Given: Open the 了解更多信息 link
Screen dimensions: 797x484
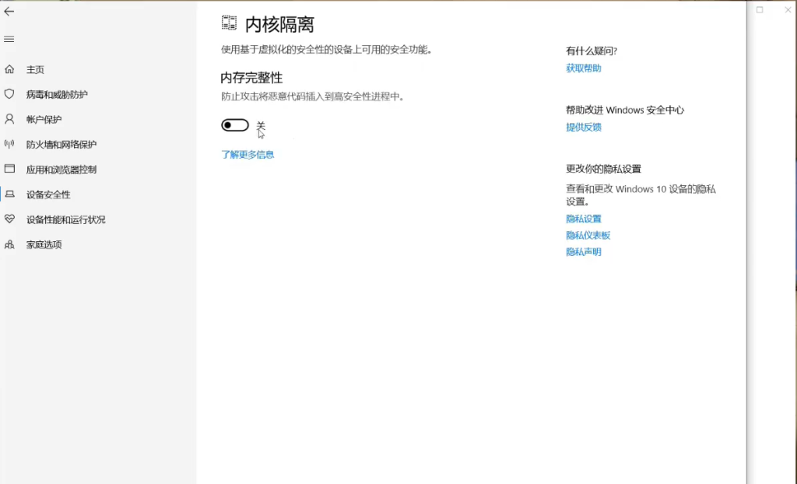Looking at the screenshot, I should coord(248,154).
